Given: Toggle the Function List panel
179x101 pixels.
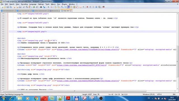Looking at the screenshot, I should coord(77,7).
